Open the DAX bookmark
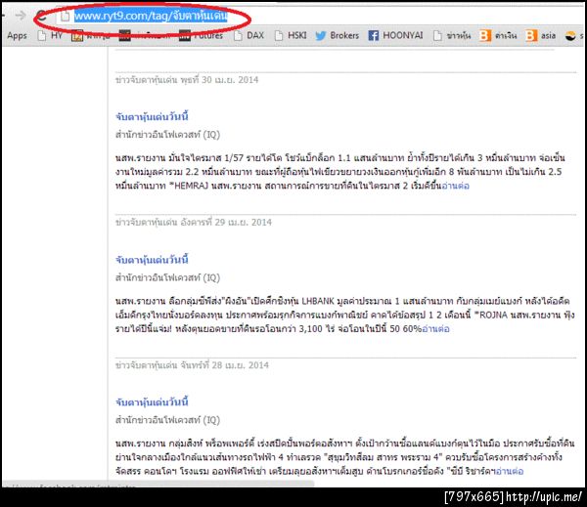 (248, 36)
